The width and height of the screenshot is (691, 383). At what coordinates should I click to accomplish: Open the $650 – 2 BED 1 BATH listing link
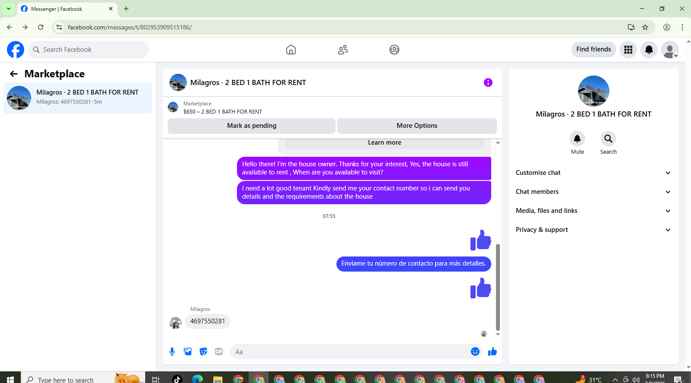223,111
